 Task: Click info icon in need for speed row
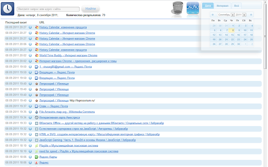30,151
